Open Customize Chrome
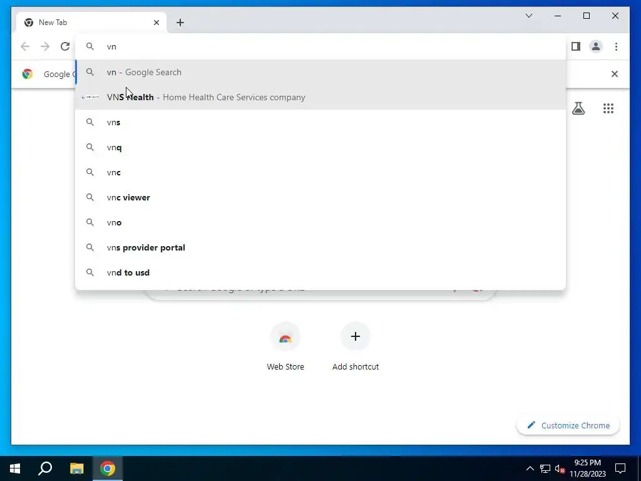 pos(568,425)
